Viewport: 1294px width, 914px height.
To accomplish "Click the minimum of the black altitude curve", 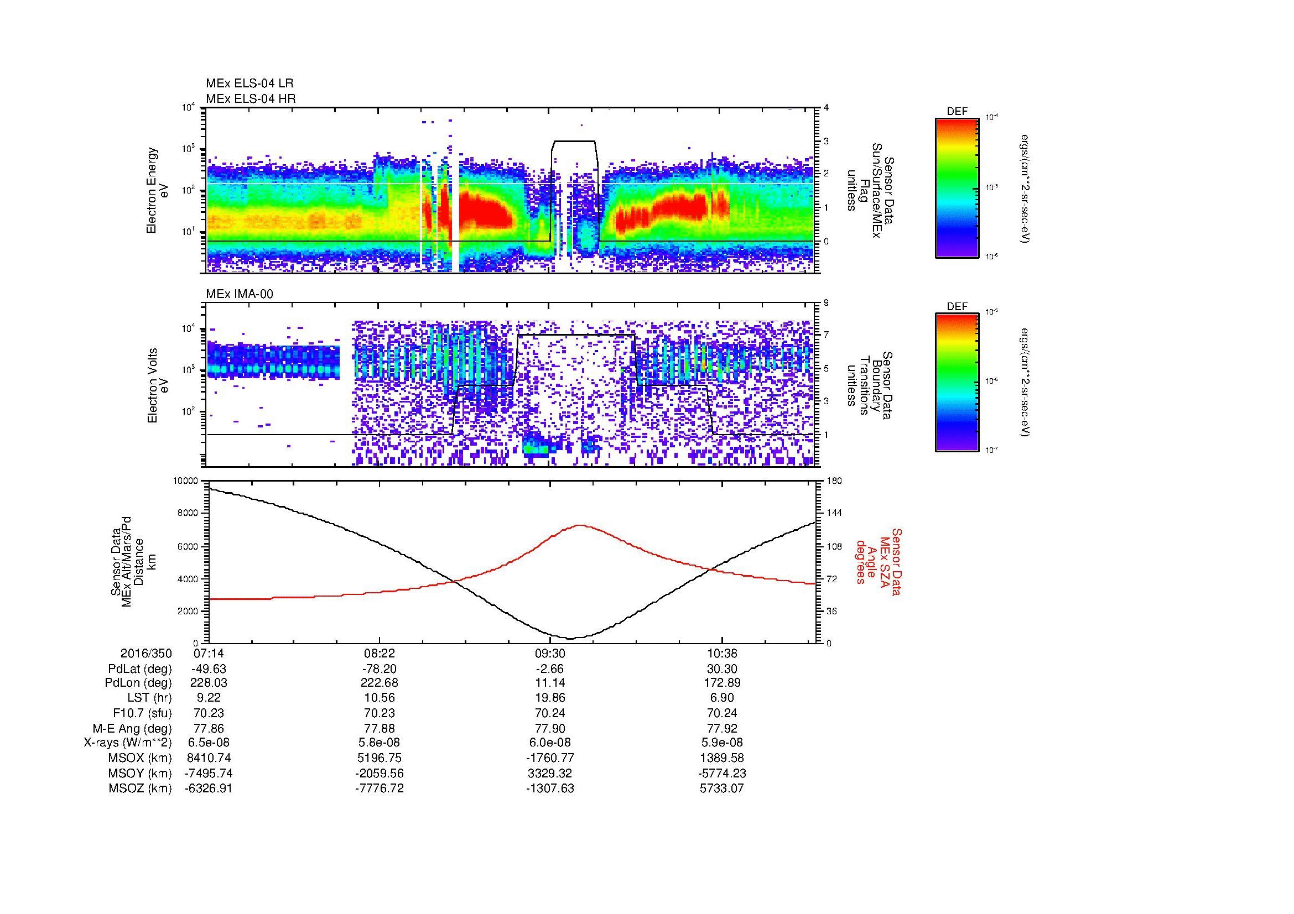I will (570, 639).
